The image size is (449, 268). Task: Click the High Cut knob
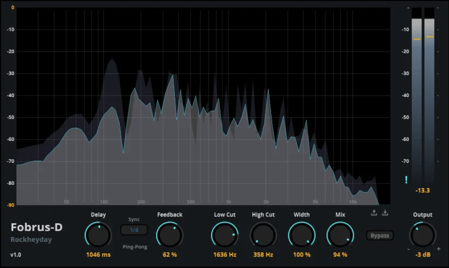tap(263, 235)
